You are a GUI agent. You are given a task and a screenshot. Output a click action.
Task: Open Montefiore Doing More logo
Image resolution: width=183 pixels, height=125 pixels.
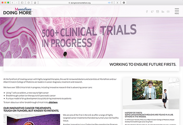pyautogui.click(x=18, y=11)
